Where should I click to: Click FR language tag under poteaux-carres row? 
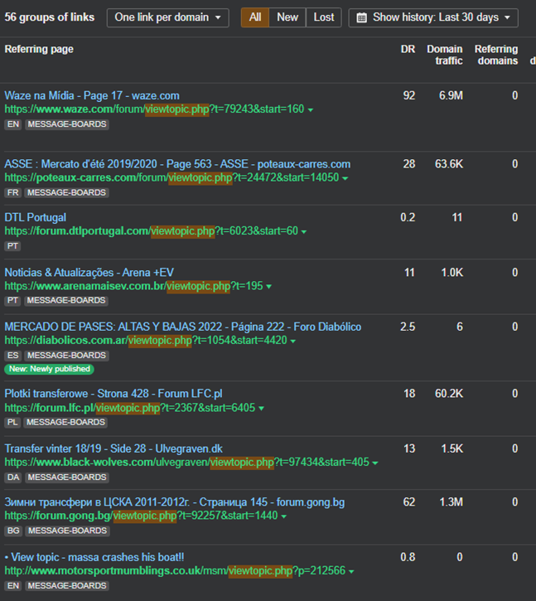(x=12, y=192)
